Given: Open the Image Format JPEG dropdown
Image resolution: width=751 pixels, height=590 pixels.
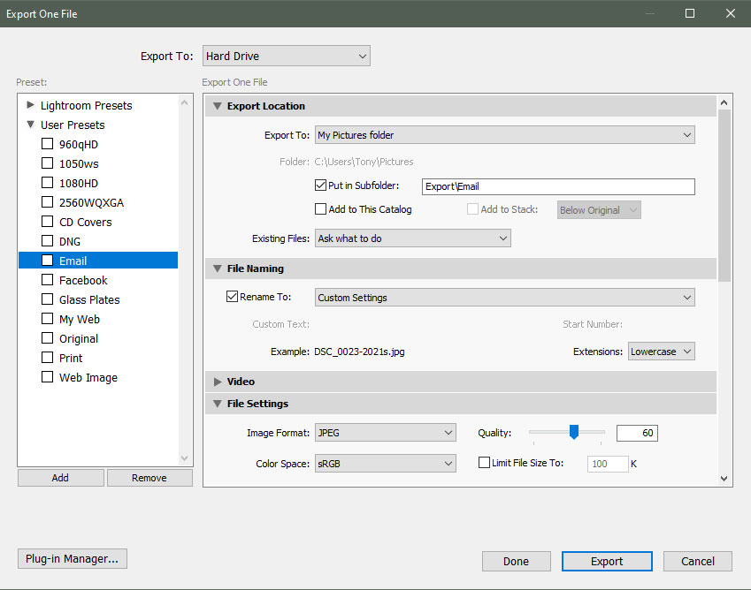Looking at the screenshot, I should 385,433.
